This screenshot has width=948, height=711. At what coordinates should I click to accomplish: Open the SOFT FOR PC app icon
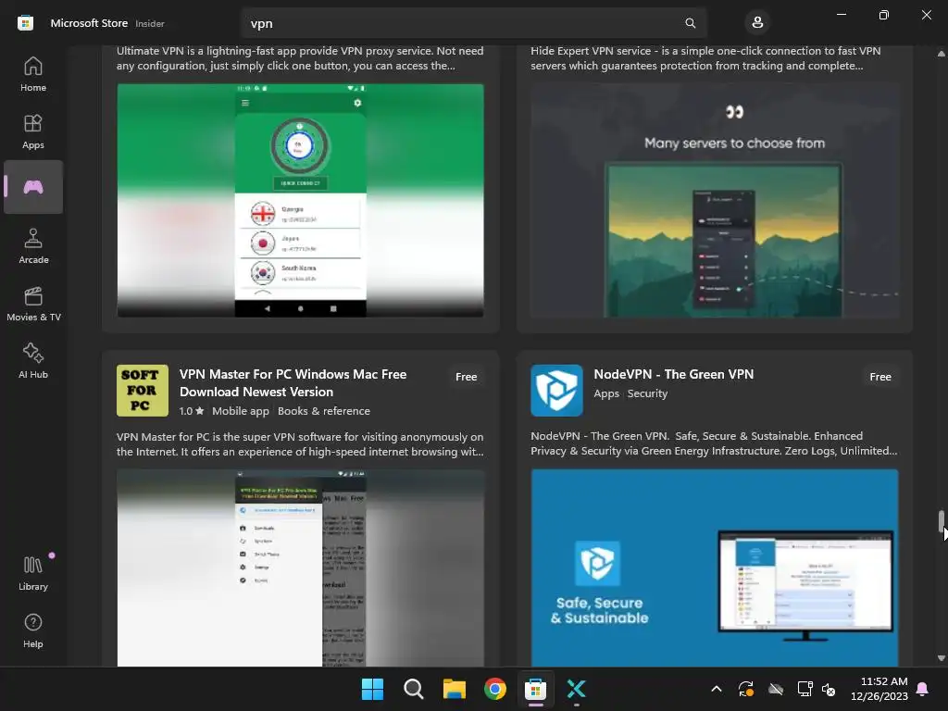pos(142,390)
